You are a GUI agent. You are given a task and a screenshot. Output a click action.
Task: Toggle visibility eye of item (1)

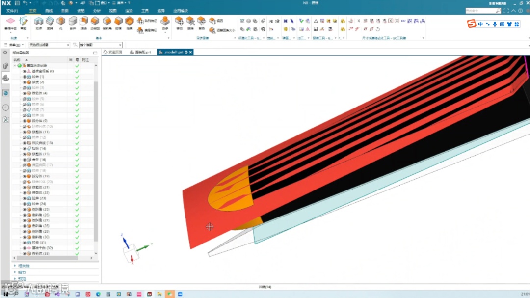click(25, 77)
